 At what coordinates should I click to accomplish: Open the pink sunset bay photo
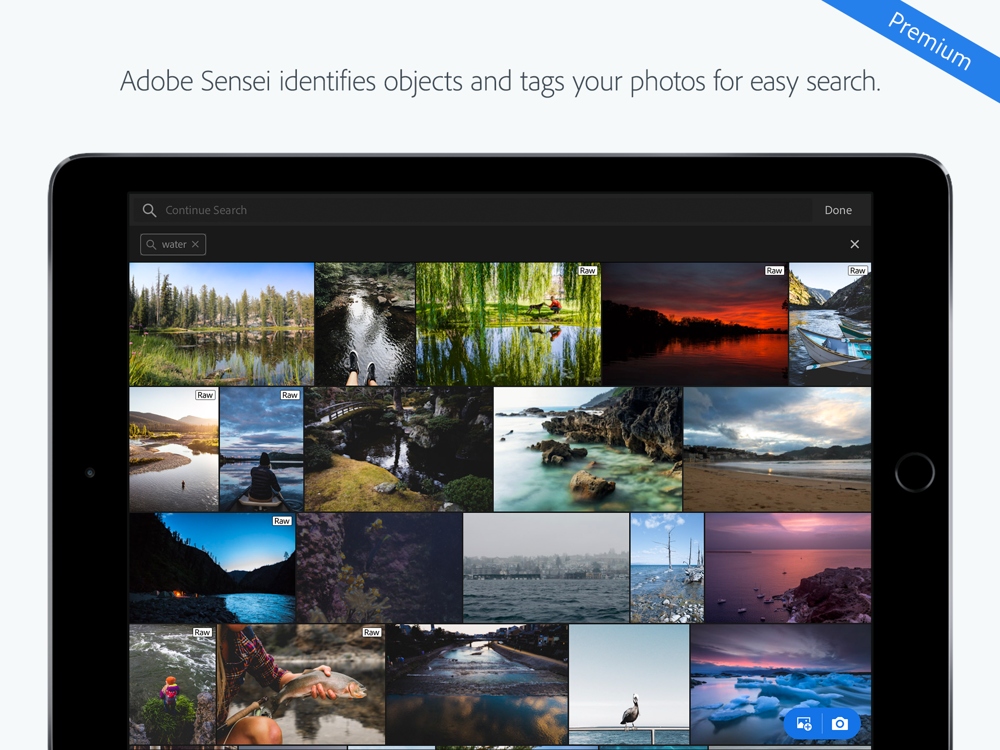(788, 568)
